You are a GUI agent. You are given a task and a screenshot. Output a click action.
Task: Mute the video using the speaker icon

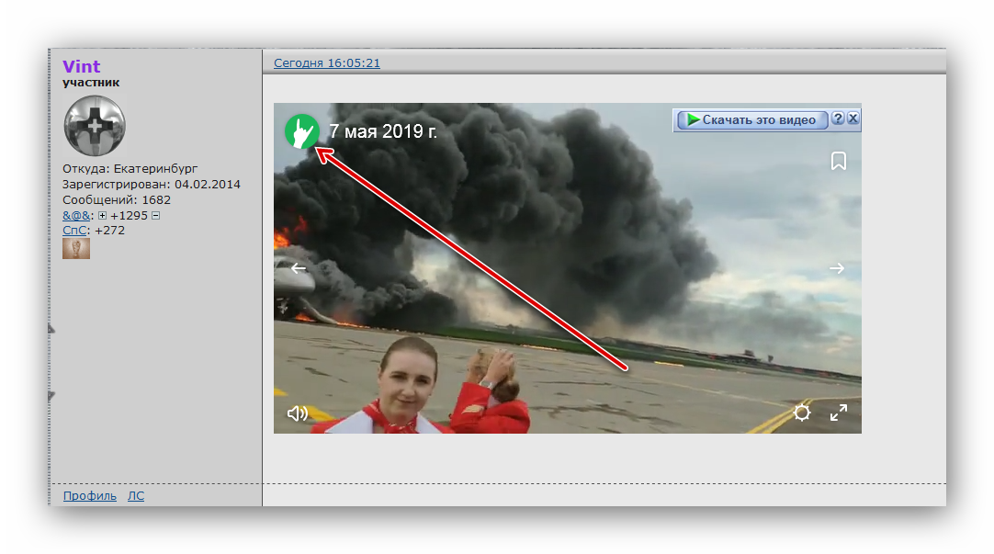[x=297, y=413]
